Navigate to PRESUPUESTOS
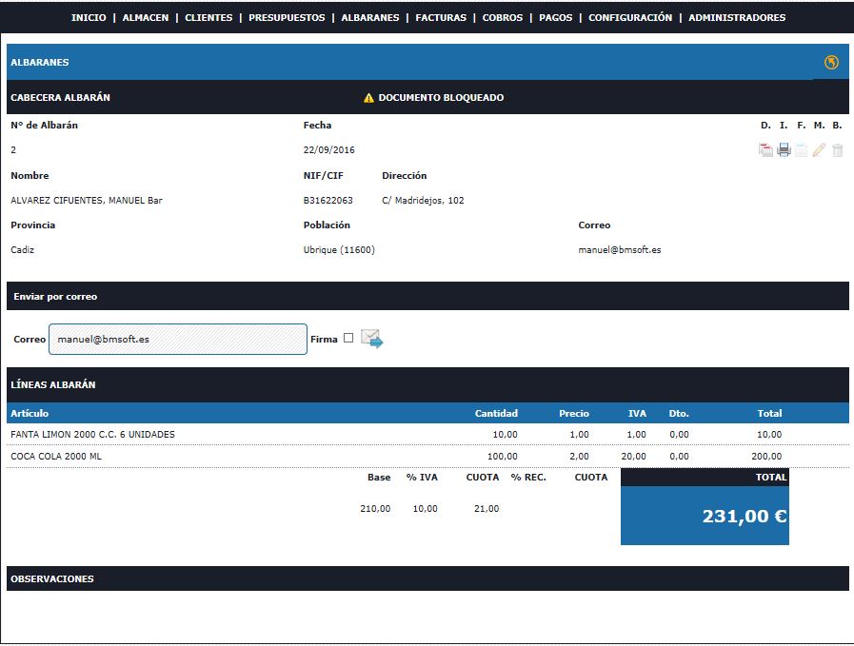Image resolution: width=854 pixels, height=646 pixels. coord(287,18)
